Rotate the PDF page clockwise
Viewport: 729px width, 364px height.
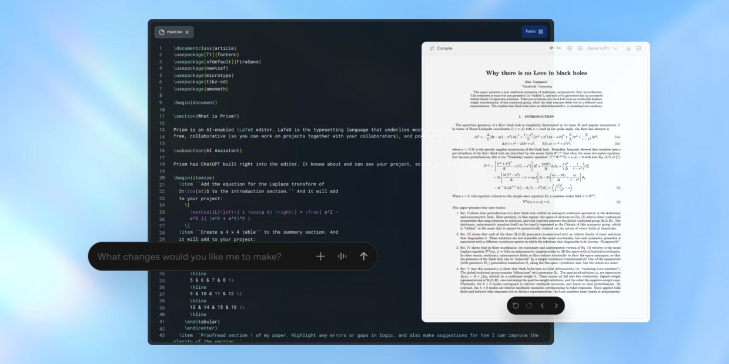click(529, 305)
